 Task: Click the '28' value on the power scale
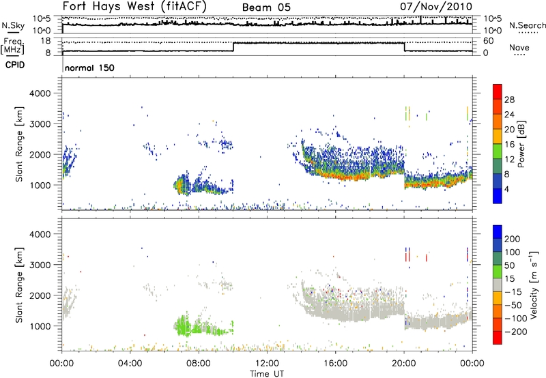509,100
